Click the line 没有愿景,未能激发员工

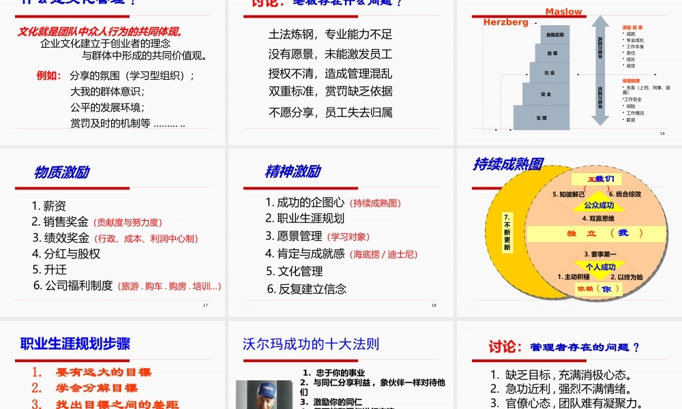330,55
